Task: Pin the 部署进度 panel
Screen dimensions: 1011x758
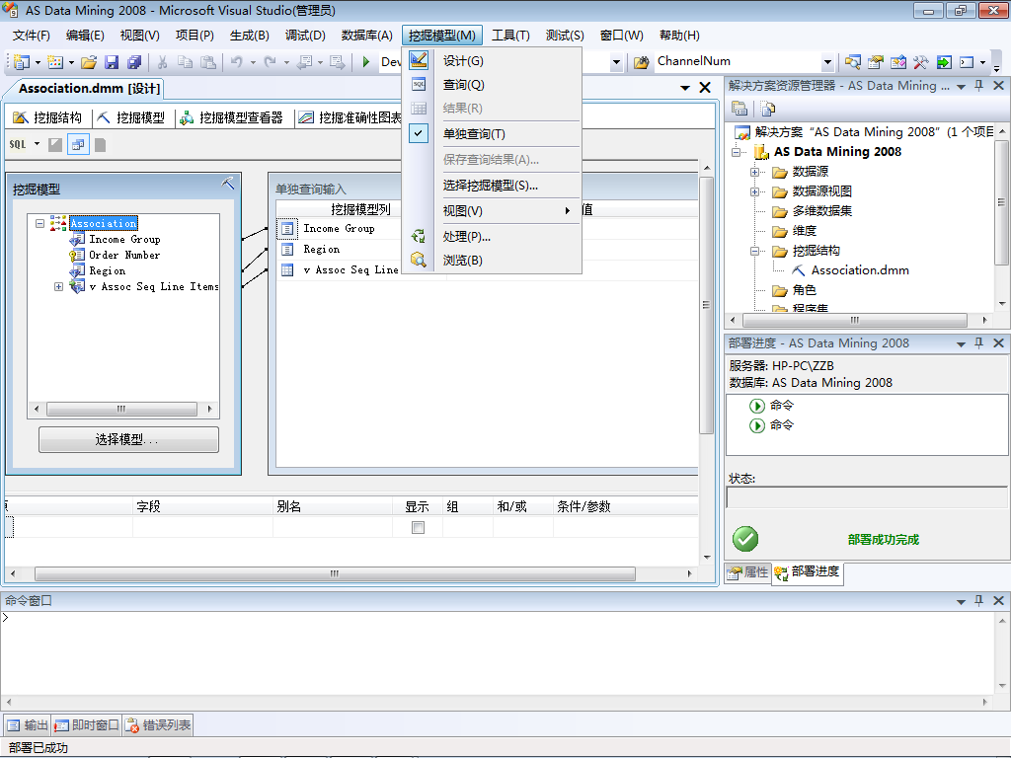Action: [978, 342]
